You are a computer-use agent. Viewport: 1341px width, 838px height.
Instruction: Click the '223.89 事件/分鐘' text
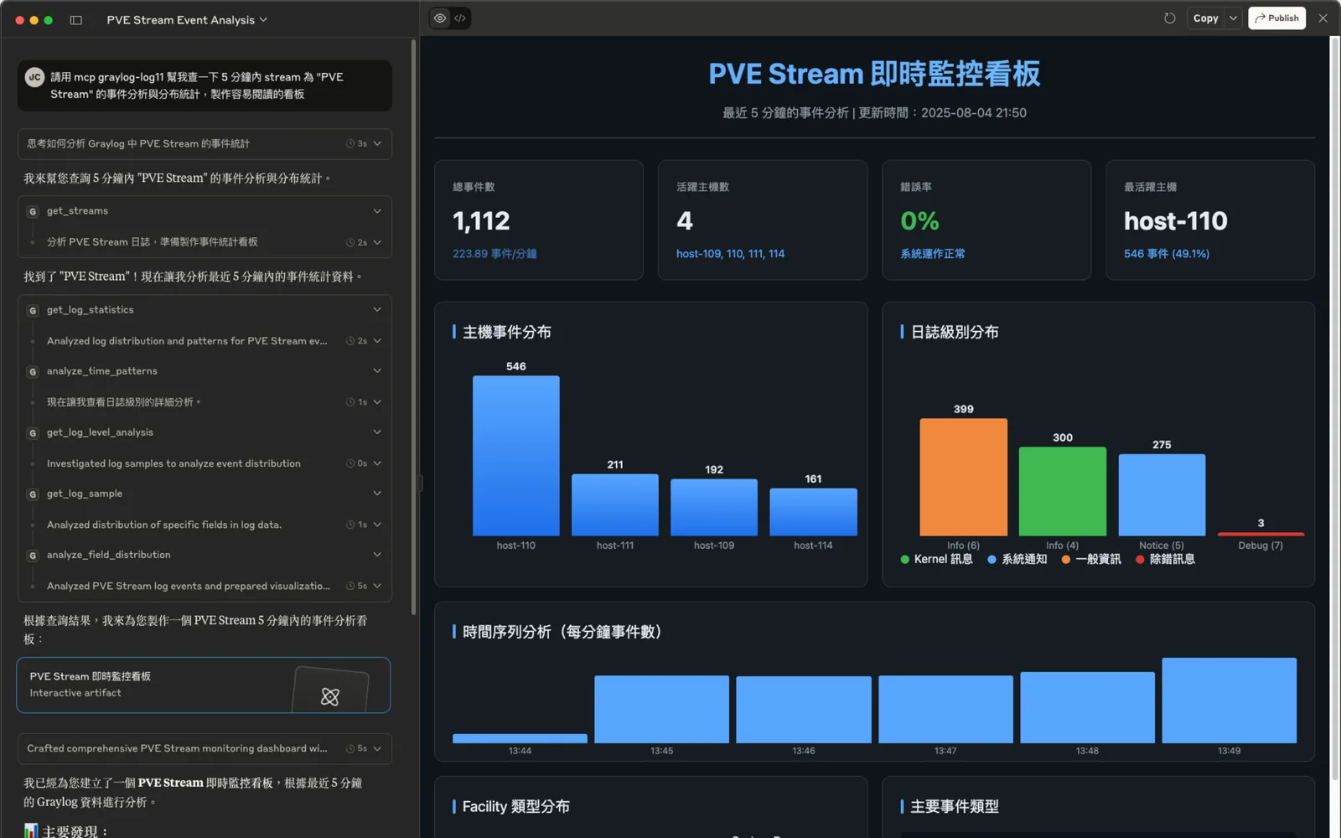[494, 254]
